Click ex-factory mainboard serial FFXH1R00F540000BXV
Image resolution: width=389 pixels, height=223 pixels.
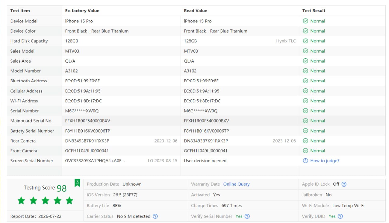click(x=88, y=121)
